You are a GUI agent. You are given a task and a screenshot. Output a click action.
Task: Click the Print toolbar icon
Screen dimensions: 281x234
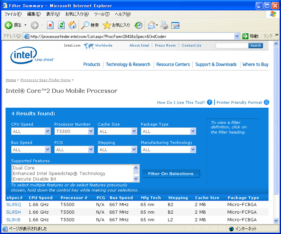coord(164,25)
